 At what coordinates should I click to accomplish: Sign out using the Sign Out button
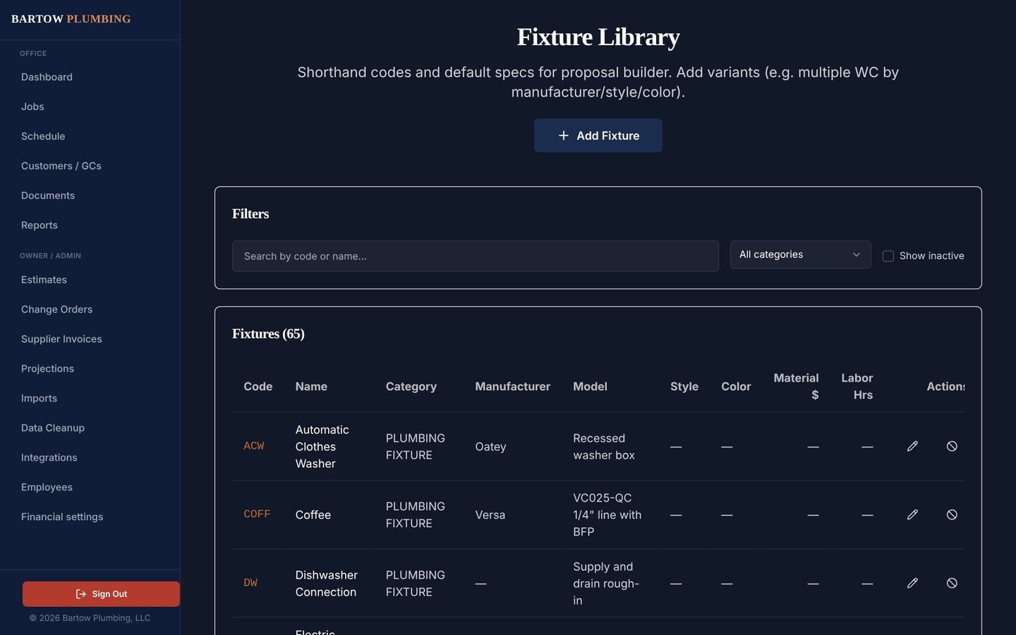[x=101, y=594]
